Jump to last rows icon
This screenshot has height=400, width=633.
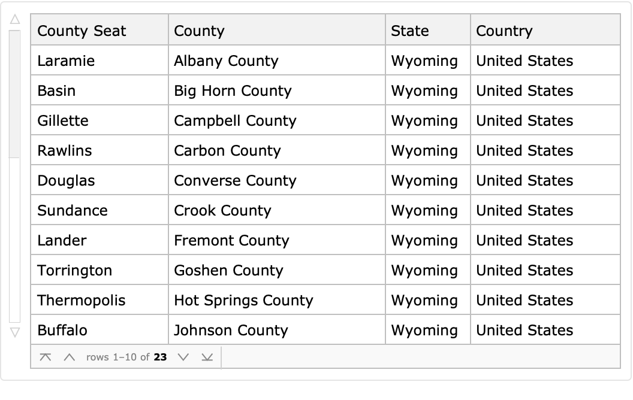(x=207, y=357)
